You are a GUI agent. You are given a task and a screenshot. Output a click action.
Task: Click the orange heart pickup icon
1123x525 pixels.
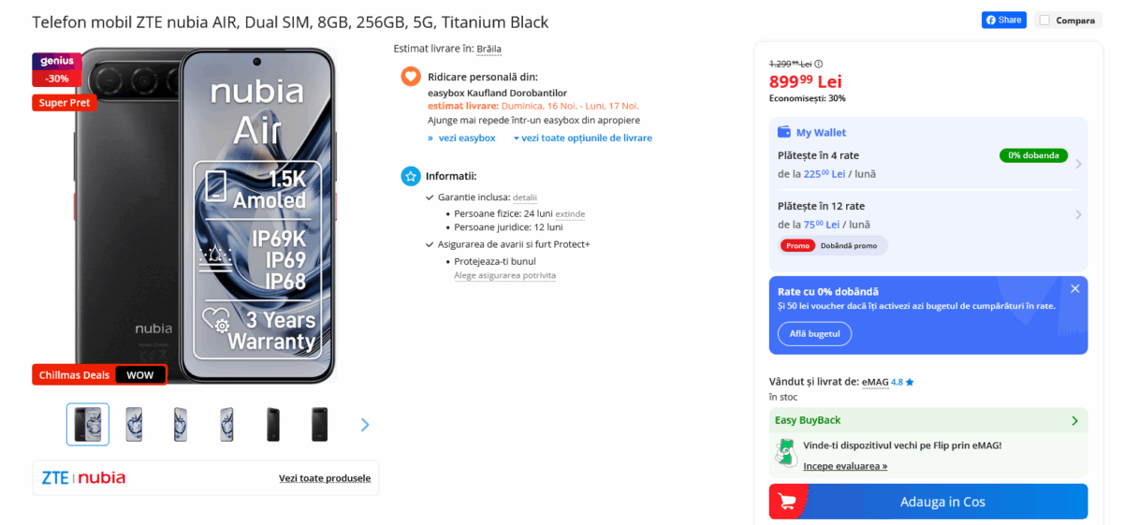pos(410,77)
